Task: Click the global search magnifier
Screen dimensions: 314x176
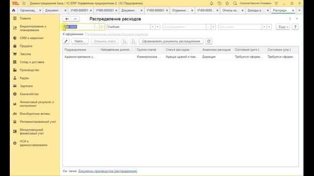Action: pyautogui.click(x=235, y=3)
